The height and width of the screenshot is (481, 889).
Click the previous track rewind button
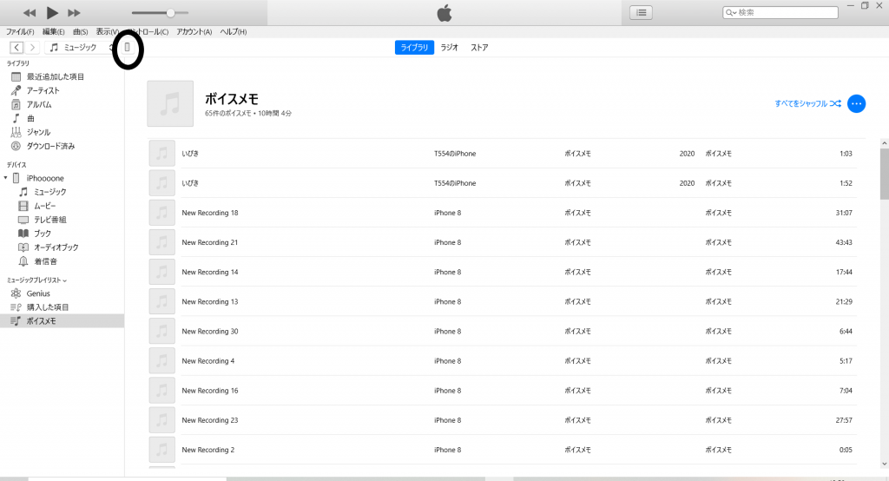29,12
